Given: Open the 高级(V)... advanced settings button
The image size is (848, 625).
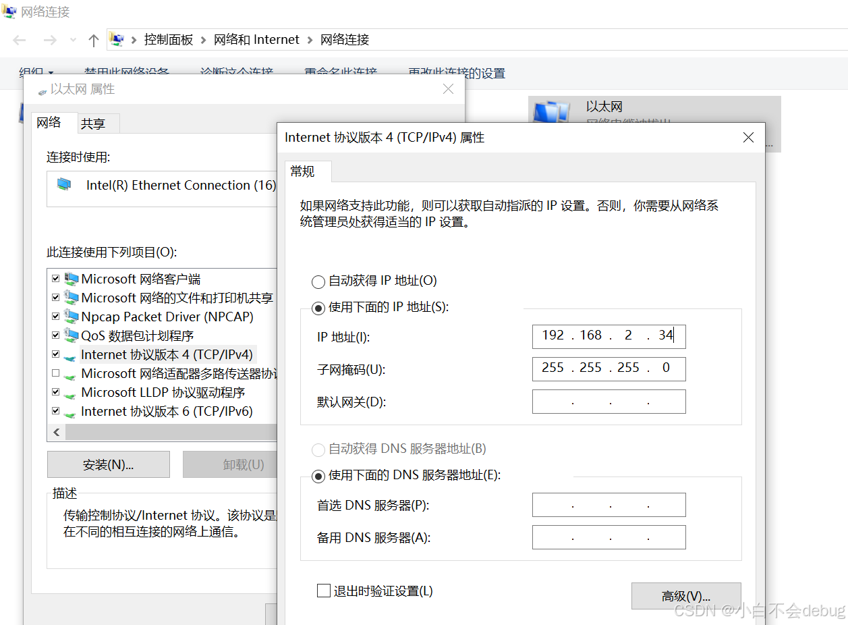Looking at the screenshot, I should coord(685,596).
